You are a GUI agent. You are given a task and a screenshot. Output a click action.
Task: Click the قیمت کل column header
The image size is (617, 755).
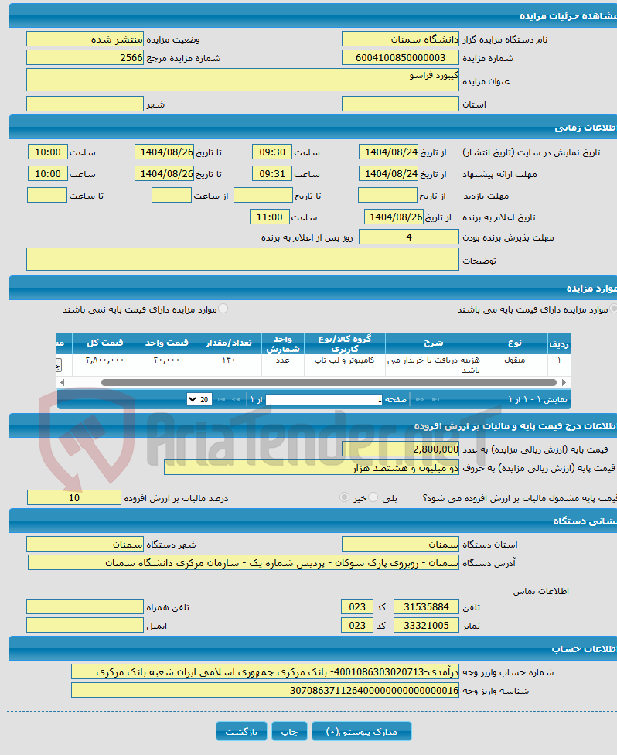[x=105, y=343]
